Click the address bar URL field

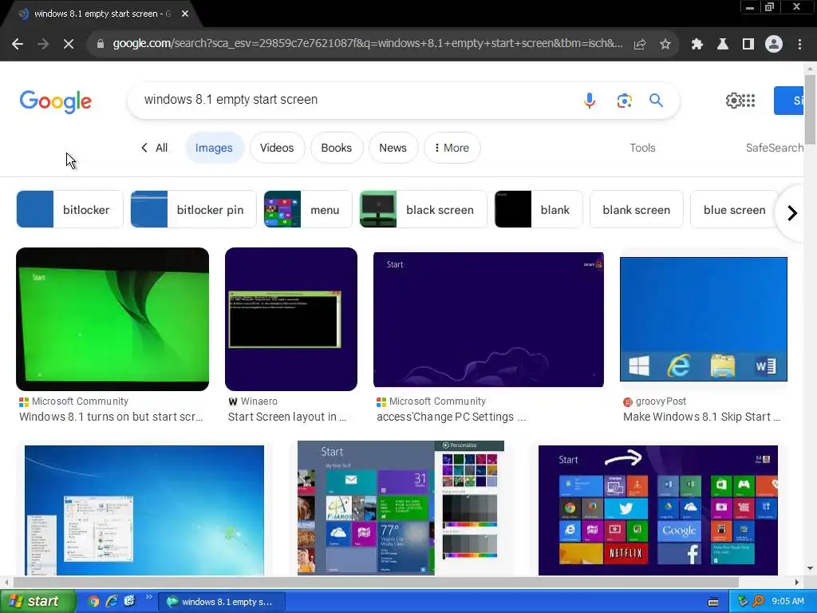pos(368,44)
